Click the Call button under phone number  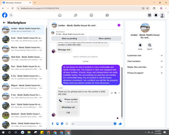(x=68, y=112)
